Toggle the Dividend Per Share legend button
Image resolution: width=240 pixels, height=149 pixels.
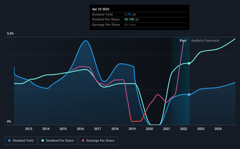point(58,141)
